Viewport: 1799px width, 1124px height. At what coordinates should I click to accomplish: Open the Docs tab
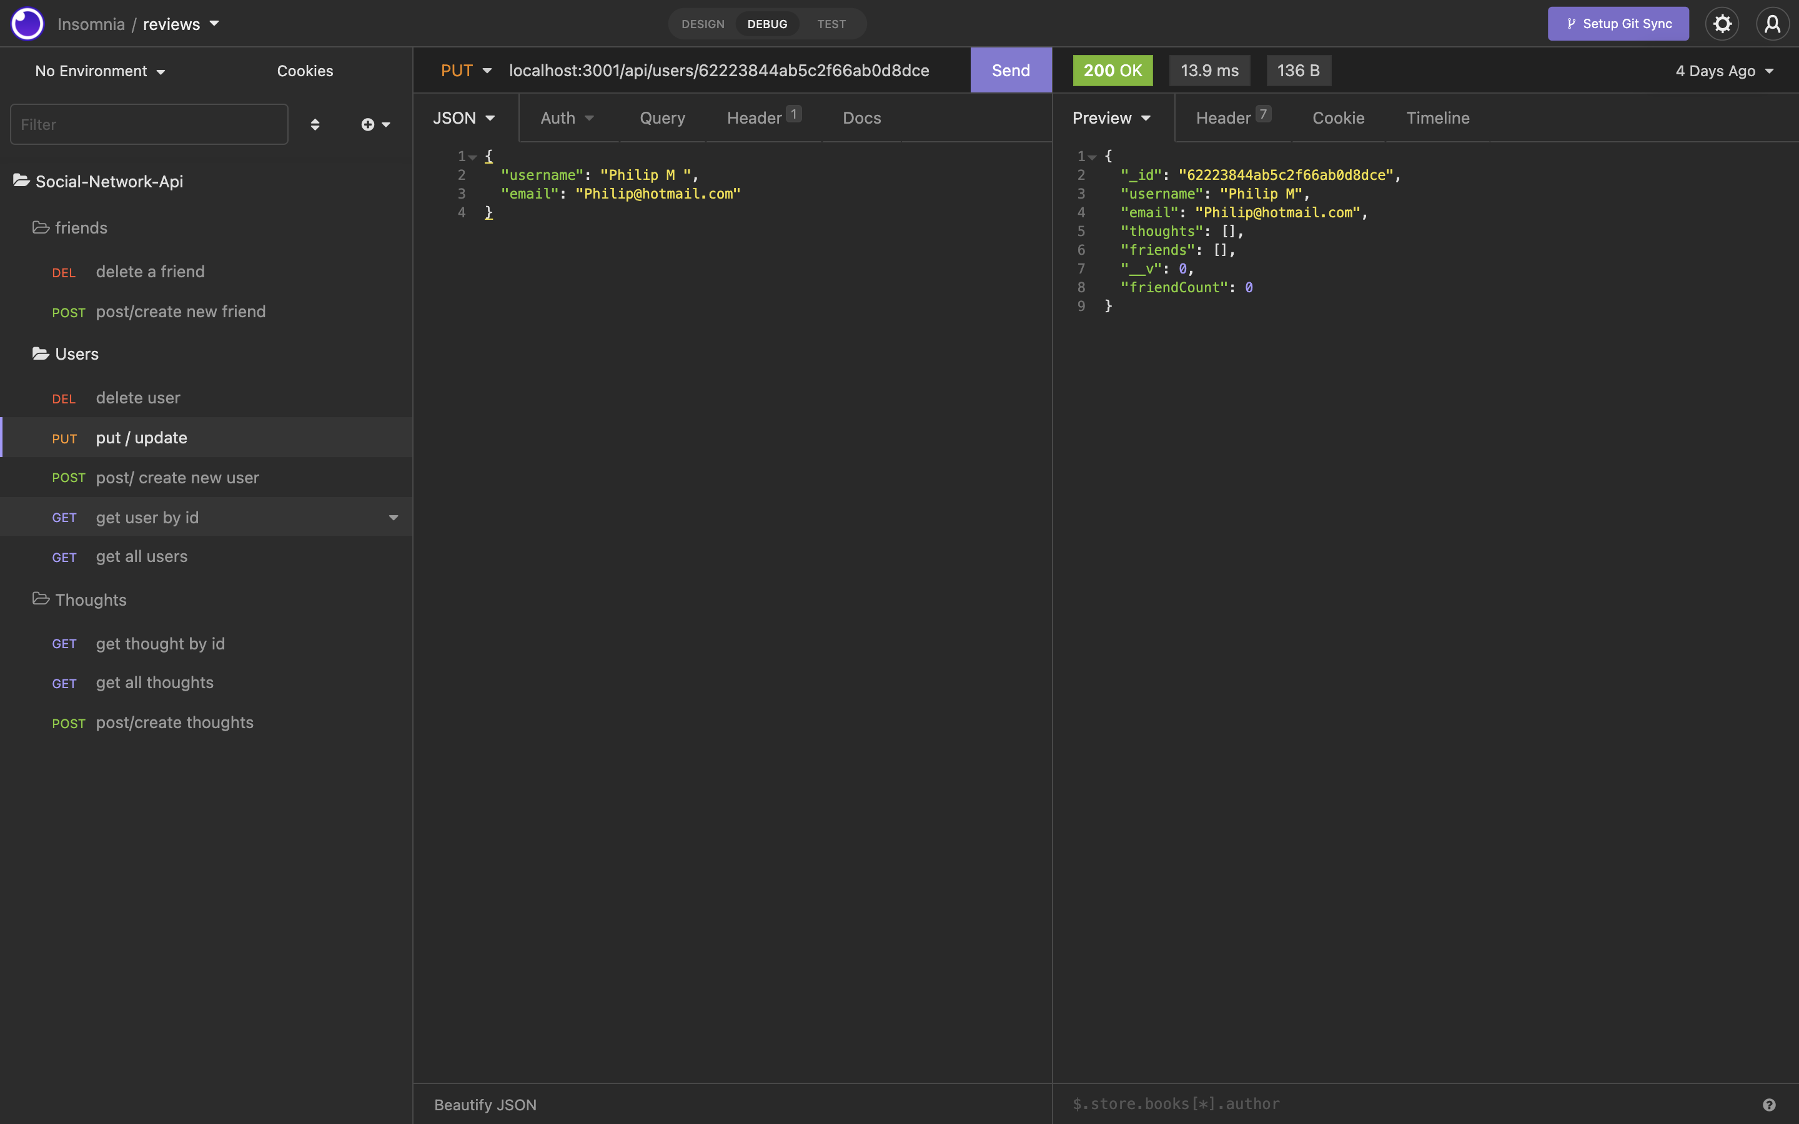[861, 117]
